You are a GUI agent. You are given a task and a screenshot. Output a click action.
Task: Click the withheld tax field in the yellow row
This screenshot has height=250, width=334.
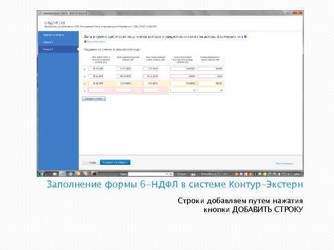(210, 83)
